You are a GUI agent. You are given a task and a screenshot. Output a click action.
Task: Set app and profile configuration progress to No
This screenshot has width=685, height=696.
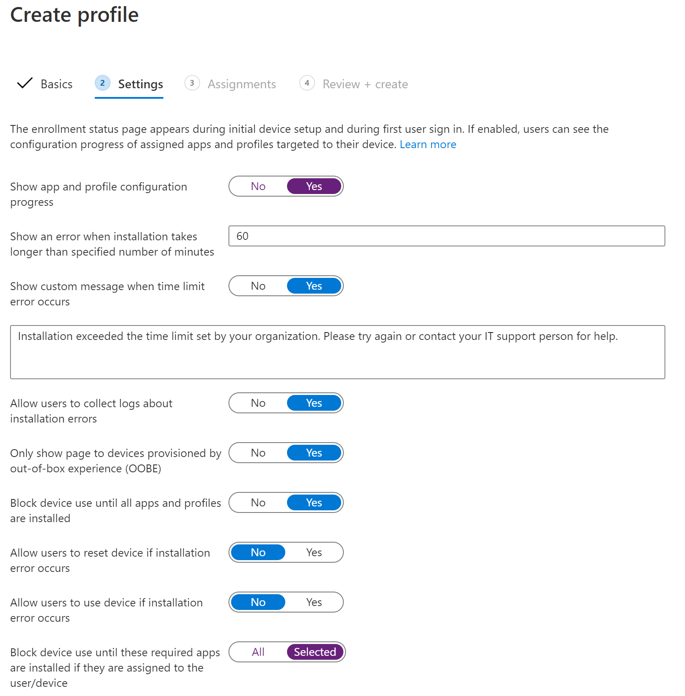[258, 186]
